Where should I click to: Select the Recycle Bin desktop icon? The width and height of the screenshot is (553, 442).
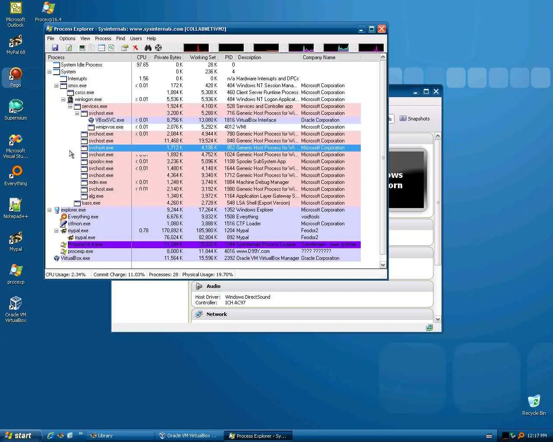pyautogui.click(x=534, y=405)
